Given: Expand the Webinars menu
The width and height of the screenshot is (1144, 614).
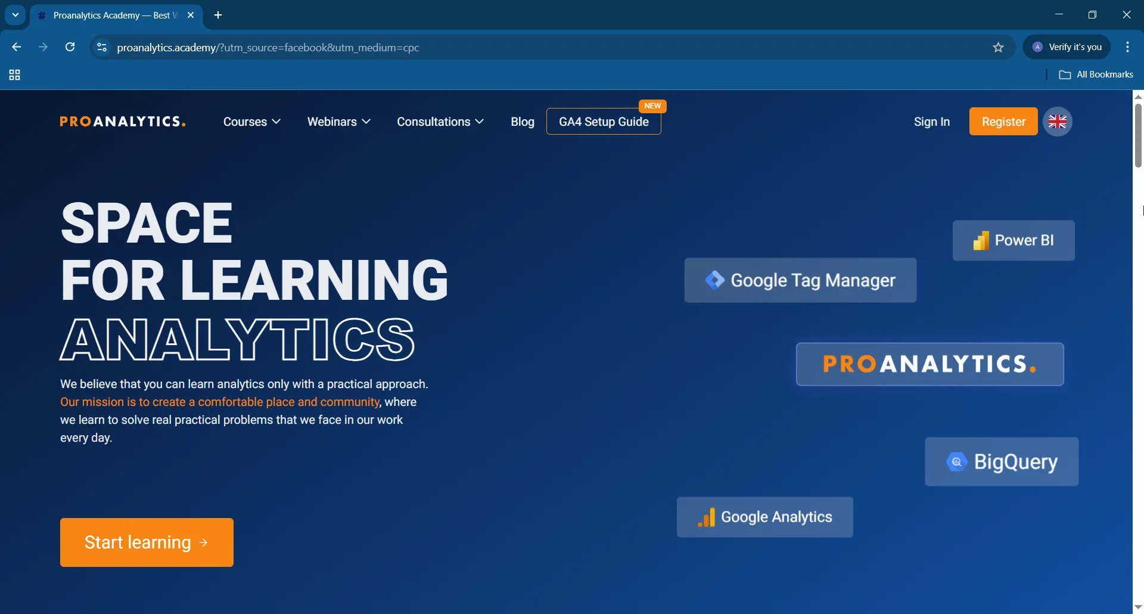Looking at the screenshot, I should click(339, 122).
